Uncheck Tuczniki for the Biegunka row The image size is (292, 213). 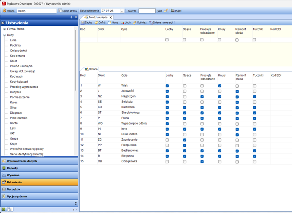tap(255, 156)
